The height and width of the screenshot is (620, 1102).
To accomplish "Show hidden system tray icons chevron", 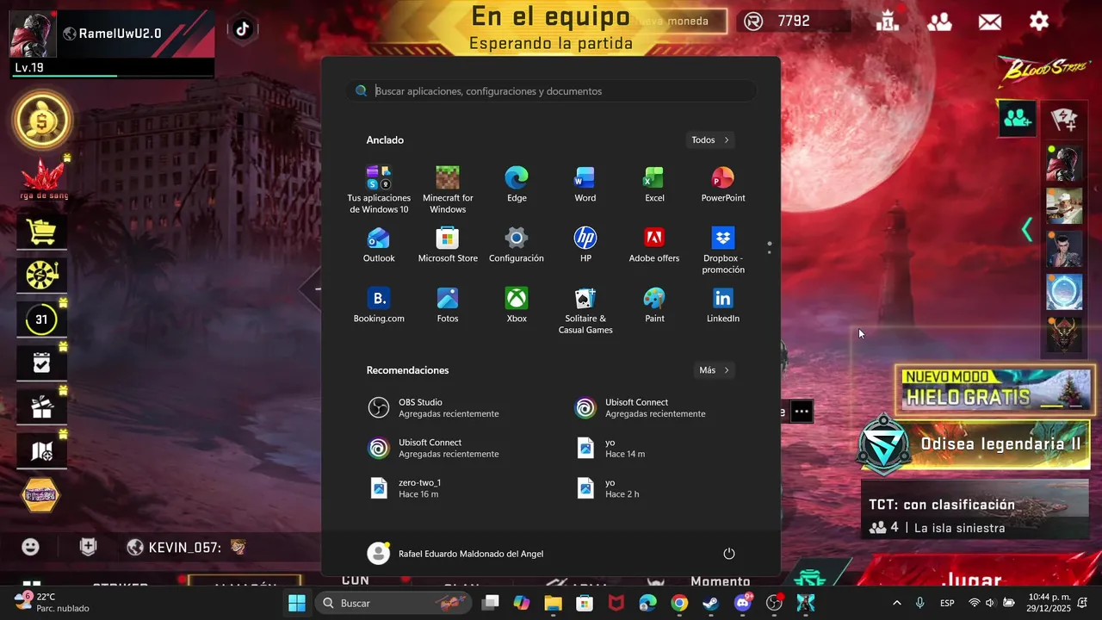I will [897, 603].
